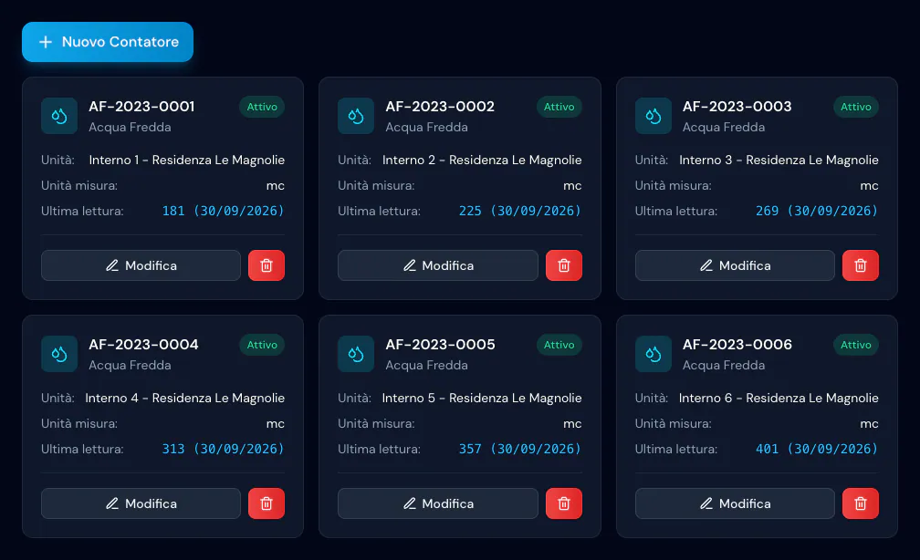Edit meter AF-2023-0005 using Modifica
Viewport: 920px width, 560px height.
(x=438, y=503)
